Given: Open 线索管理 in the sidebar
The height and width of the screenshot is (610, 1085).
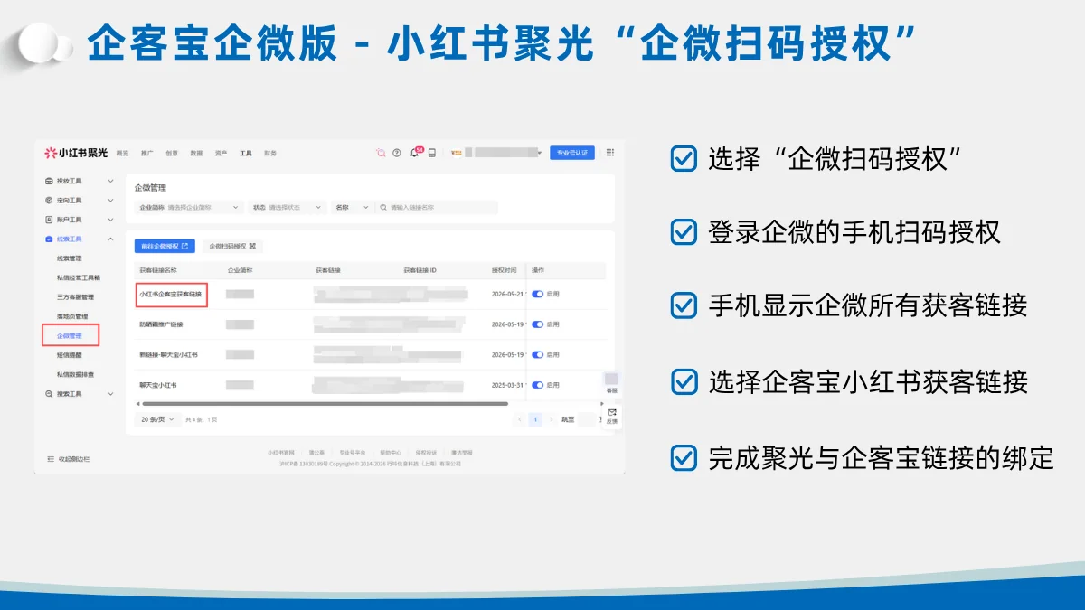Looking at the screenshot, I should [69, 258].
